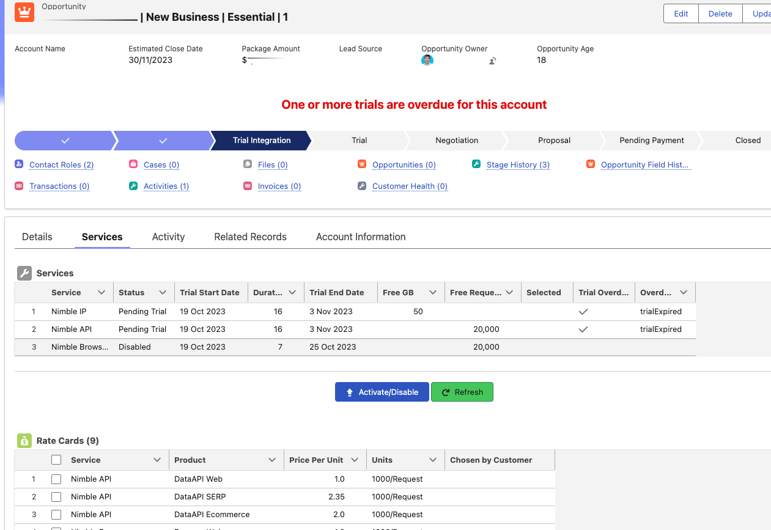Click the change owner icon

click(493, 61)
